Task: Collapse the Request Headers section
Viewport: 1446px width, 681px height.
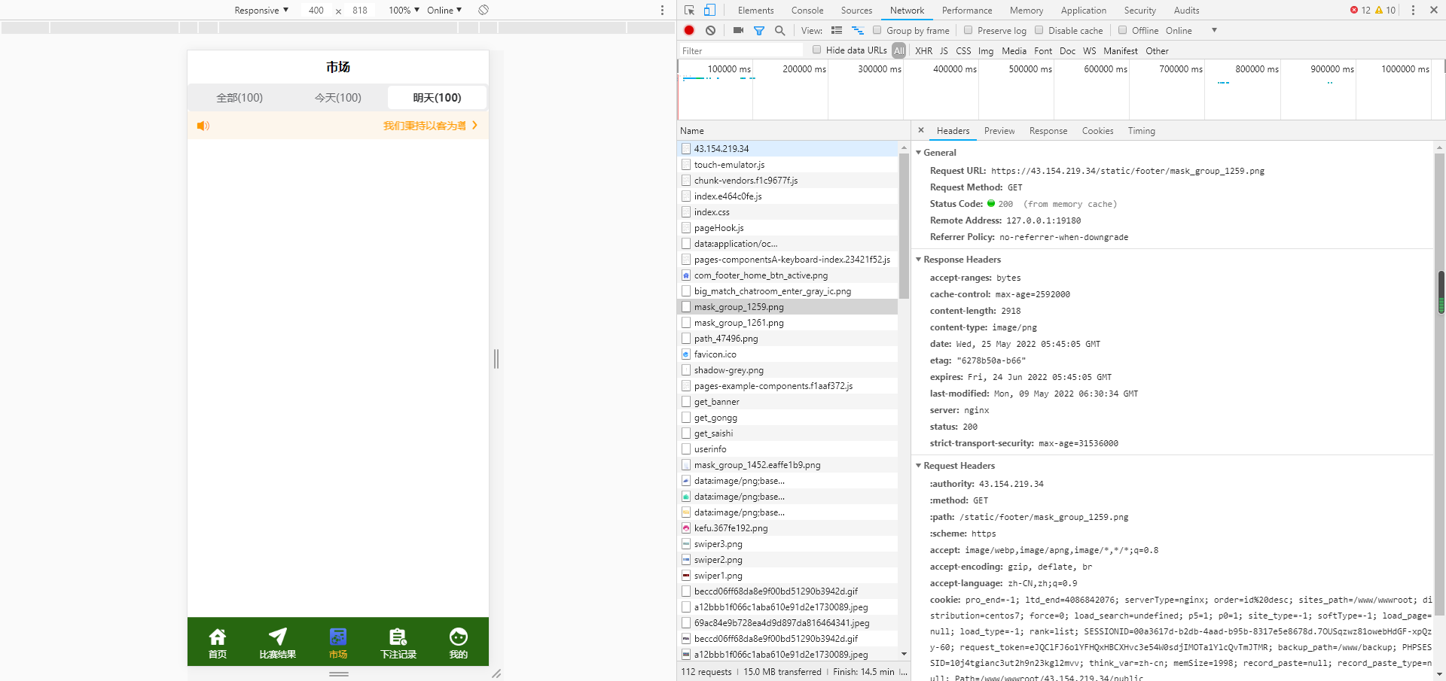Action: pyautogui.click(x=919, y=466)
